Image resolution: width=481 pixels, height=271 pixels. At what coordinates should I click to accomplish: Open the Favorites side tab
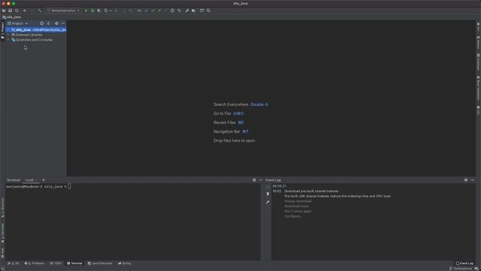click(x=3, y=233)
